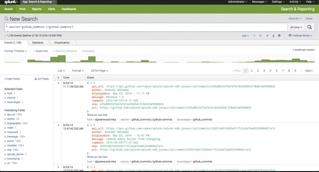Click inside the search query field

pos(146,27)
